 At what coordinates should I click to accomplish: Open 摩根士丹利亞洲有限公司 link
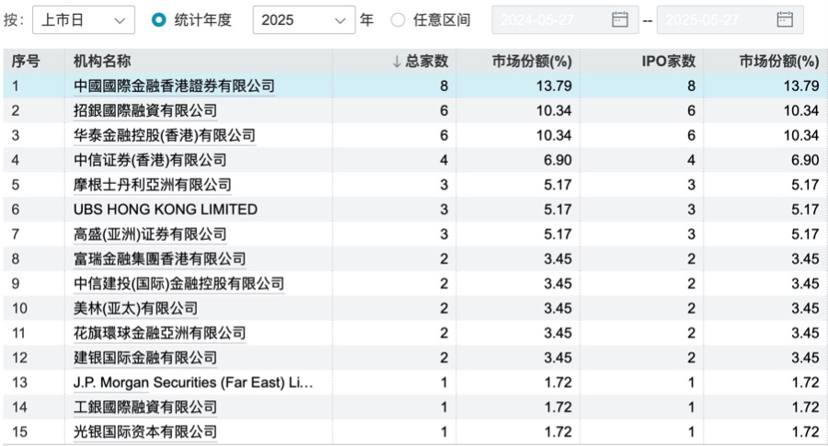tap(153, 185)
